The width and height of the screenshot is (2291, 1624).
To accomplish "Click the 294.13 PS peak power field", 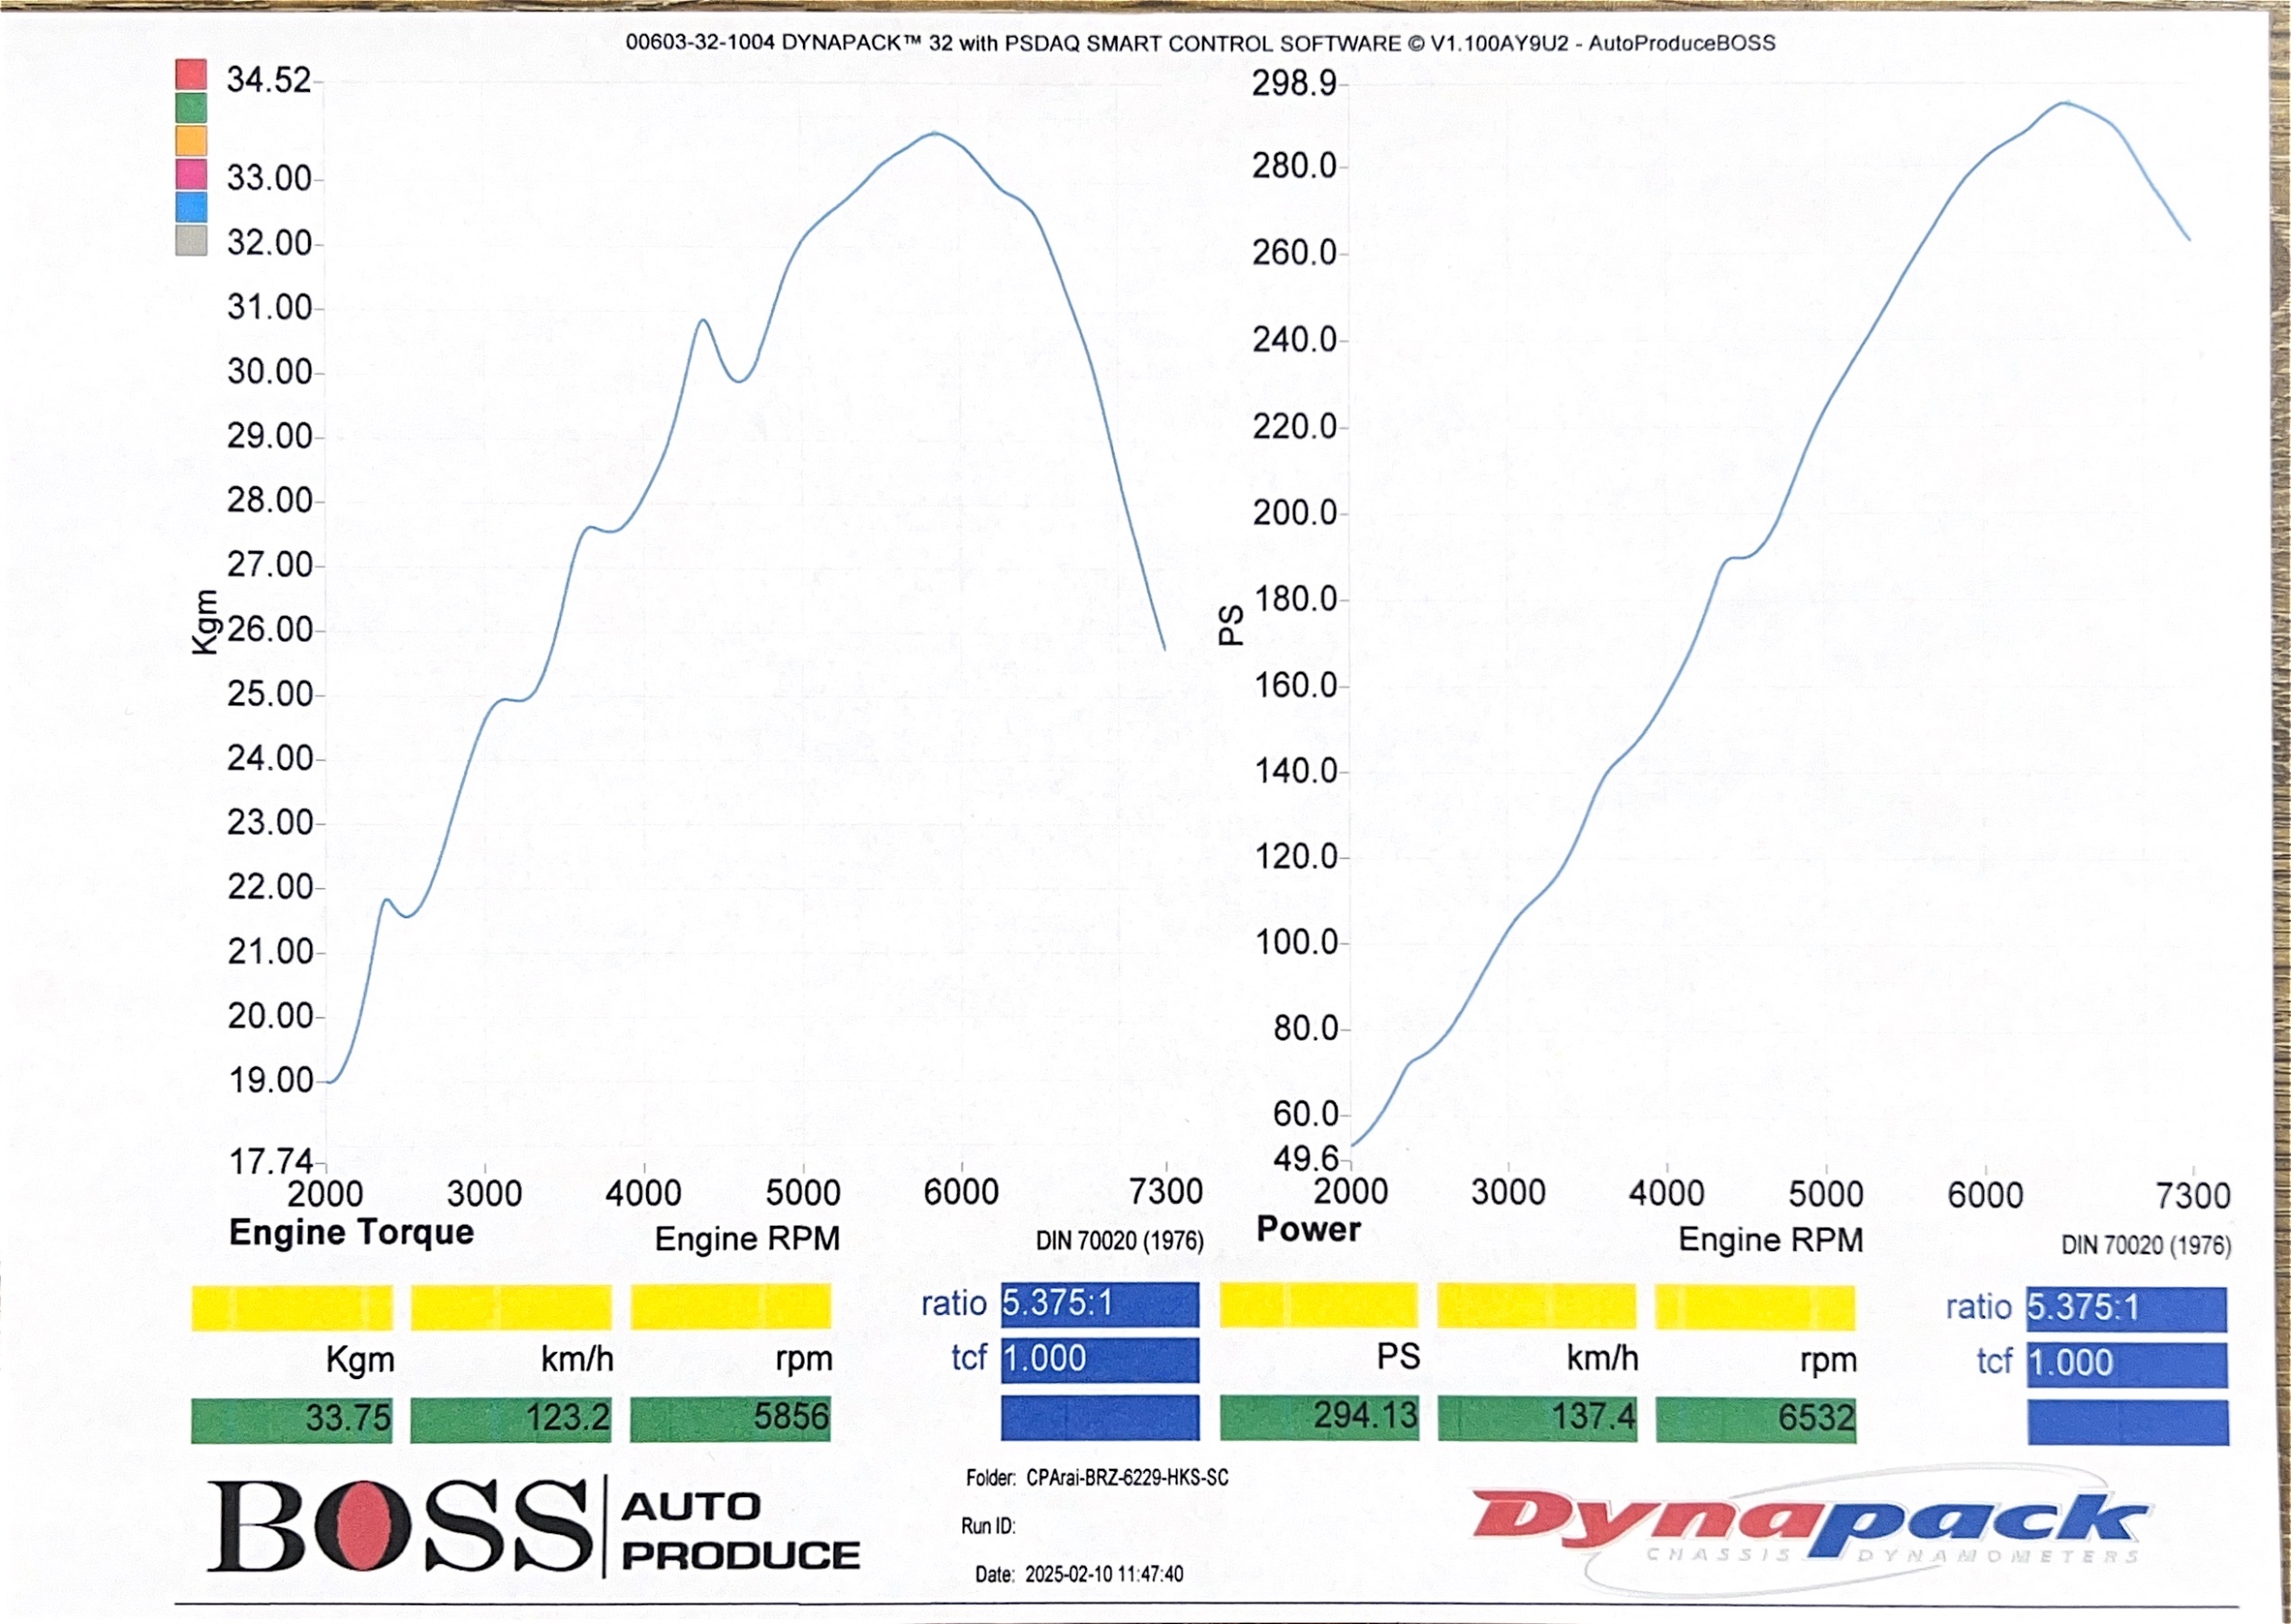I will tap(1318, 1417).
